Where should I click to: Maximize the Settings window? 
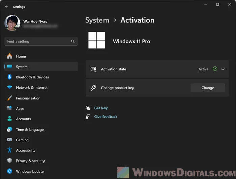tap(217, 4)
